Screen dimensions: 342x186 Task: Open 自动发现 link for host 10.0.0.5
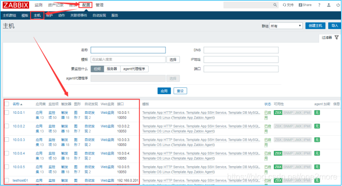click(x=90, y=169)
